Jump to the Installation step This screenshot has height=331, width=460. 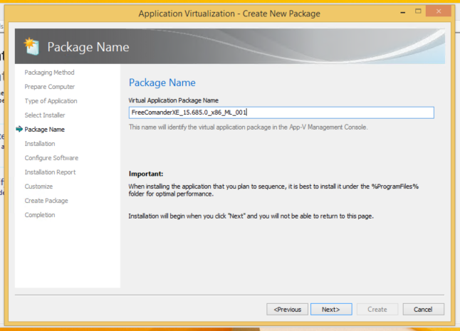tap(39, 144)
